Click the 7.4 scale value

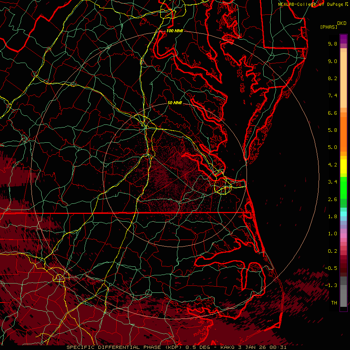coord(332,96)
